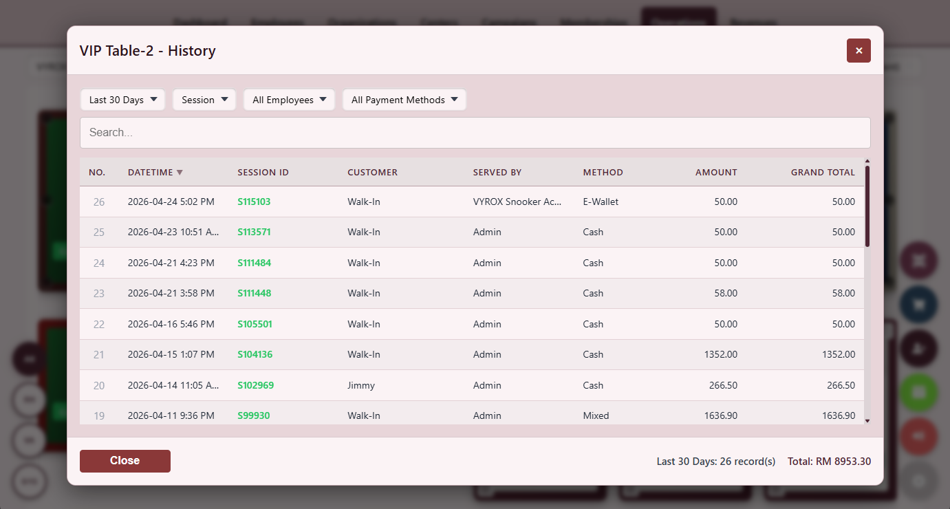Open the Last 30 Days date range dropdown

pos(123,100)
